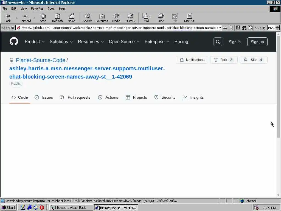Viewport: 281px width, 211px height.
Task: Click the Internet zone status indicator
Action: pyautogui.click(x=248, y=201)
